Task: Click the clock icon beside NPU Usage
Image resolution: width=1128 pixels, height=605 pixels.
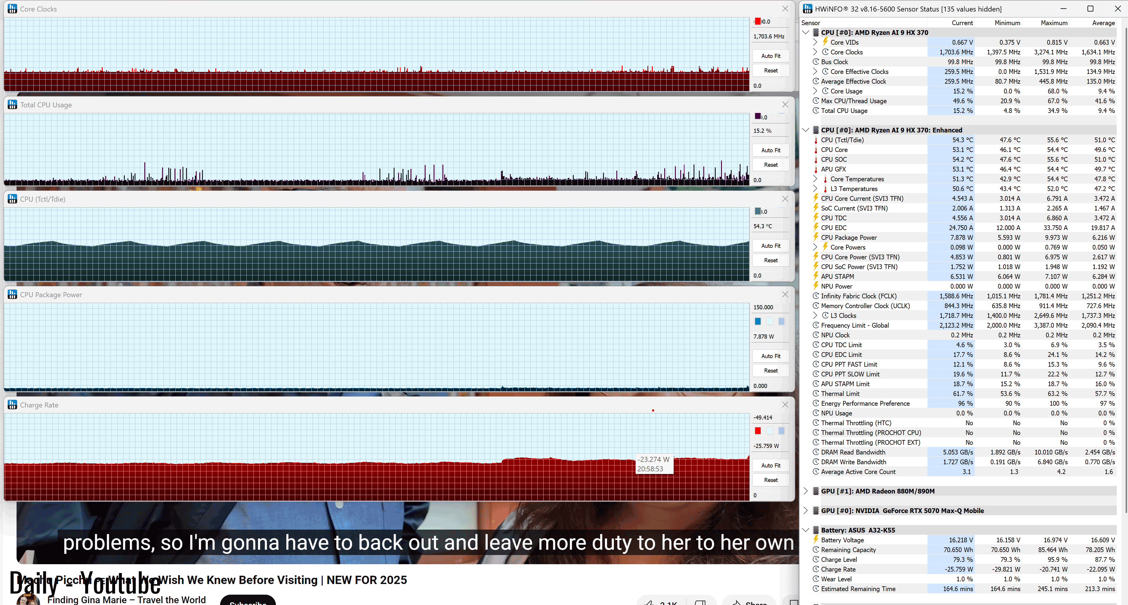Action: click(x=816, y=413)
